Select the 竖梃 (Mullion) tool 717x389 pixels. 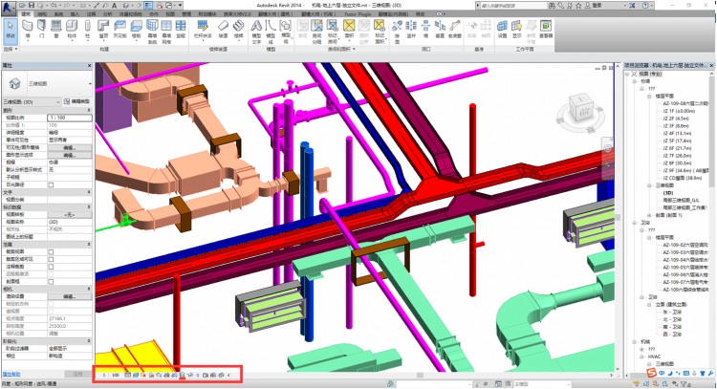[180, 29]
